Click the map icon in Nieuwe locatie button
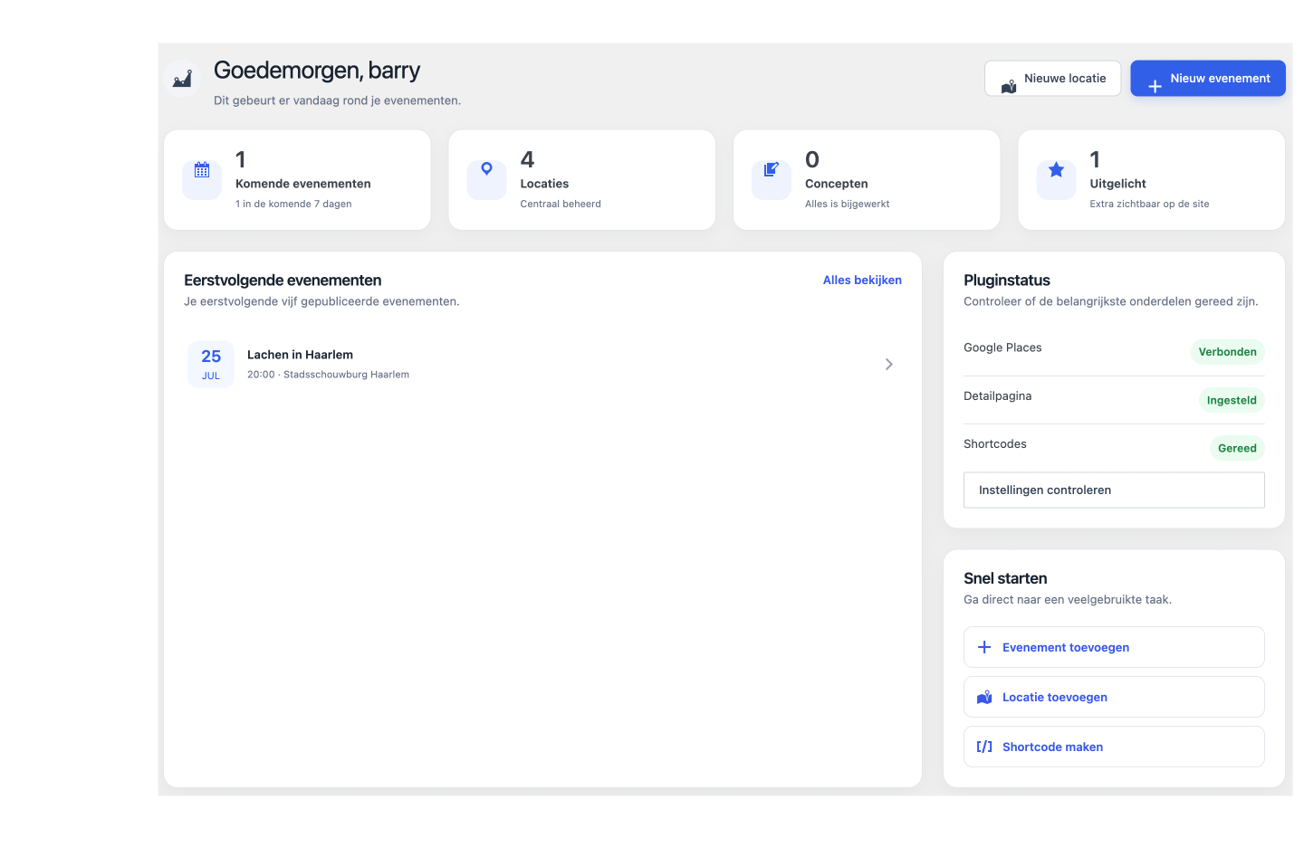The image size is (1304, 847). (x=1009, y=87)
